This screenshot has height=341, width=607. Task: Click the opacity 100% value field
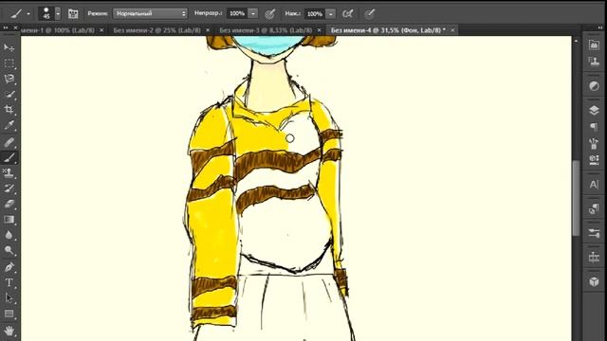237,14
